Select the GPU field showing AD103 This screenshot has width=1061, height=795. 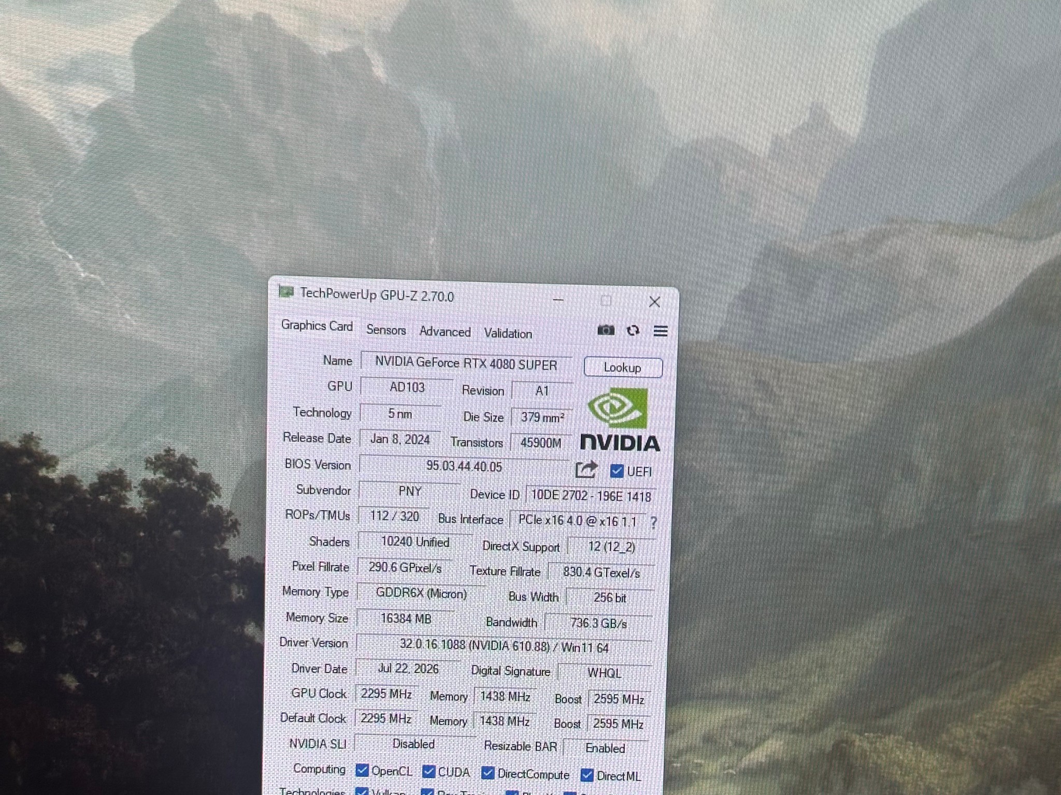click(407, 388)
